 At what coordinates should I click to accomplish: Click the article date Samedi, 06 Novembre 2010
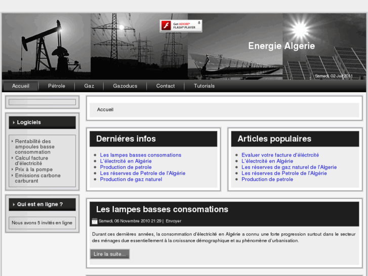coord(130,221)
